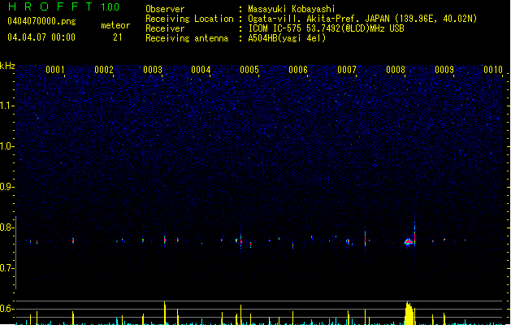Click the 1.0 kHz axis label
The height and width of the screenshot is (325, 511).
pos(7,146)
